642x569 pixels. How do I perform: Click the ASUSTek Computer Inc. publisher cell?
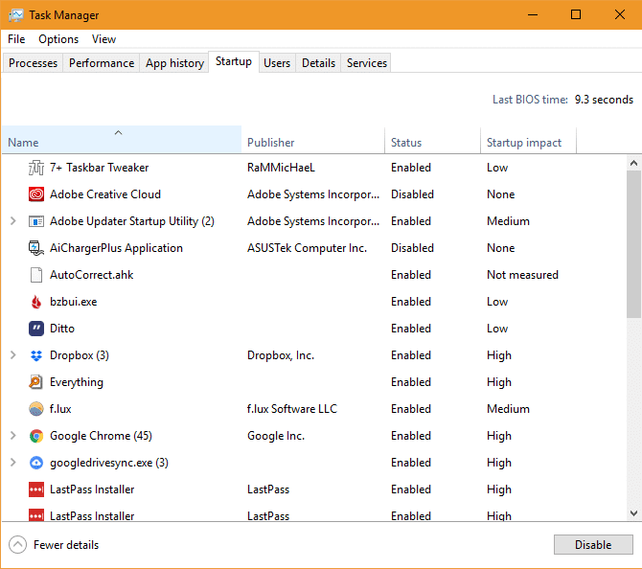pyautogui.click(x=307, y=248)
